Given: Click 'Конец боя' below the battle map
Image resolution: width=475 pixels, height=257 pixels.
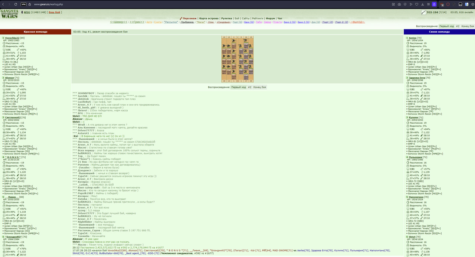Looking at the screenshot, I should [x=260, y=87].
